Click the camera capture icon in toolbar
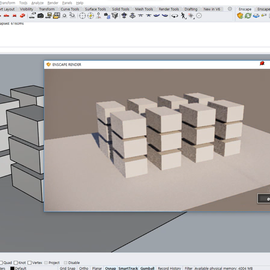Image resolution: width=270 pixels, height=270 pixels. tap(40, 15)
